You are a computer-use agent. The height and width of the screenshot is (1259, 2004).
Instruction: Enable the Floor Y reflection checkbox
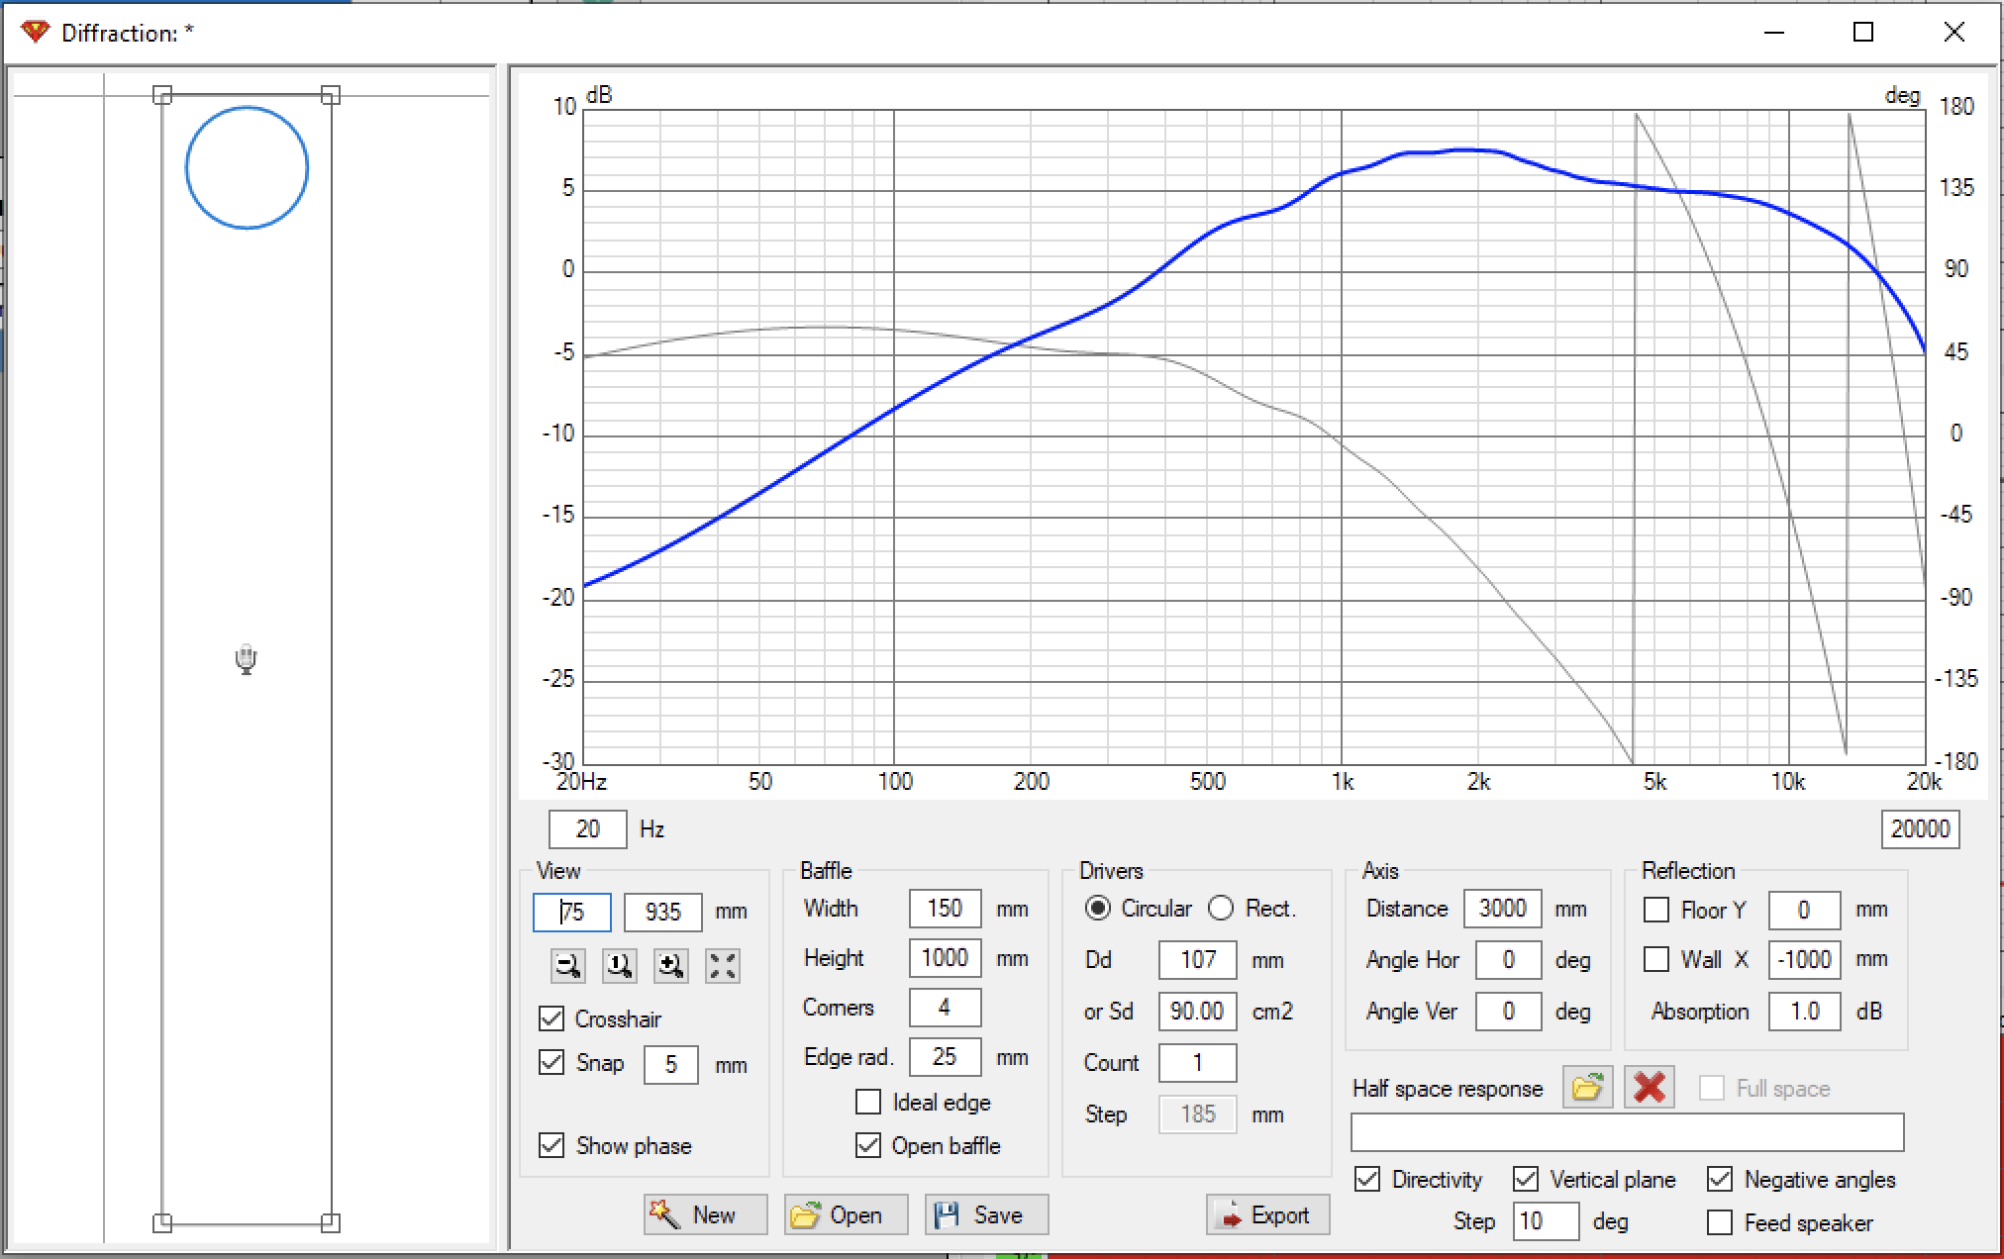[x=1656, y=910]
